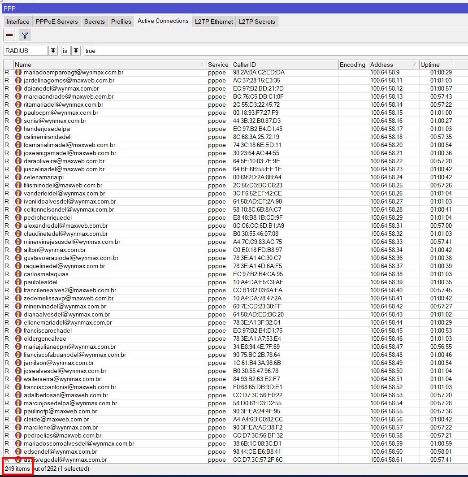Viewport: 468px width, 477px height.
Task: Click the user icon for jamilson@wynmax.com.br
Action: coord(18,363)
